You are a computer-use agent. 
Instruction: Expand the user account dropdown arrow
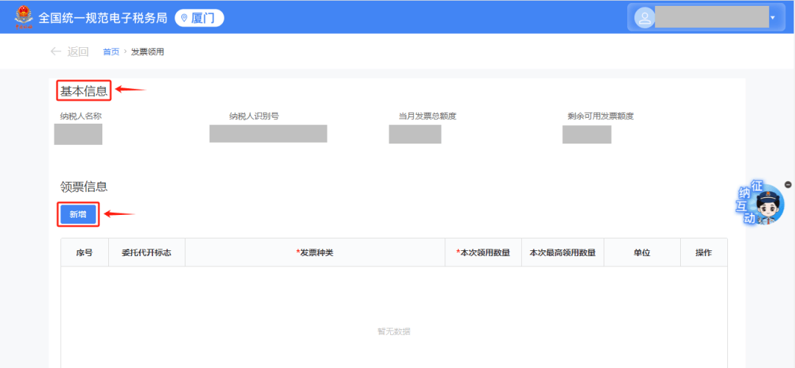point(773,18)
